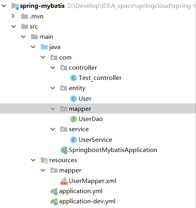
Task: Open the UserDao interface name
Action: point(91,119)
